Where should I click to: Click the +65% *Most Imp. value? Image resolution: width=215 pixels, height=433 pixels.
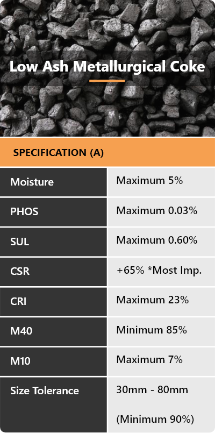159,271
